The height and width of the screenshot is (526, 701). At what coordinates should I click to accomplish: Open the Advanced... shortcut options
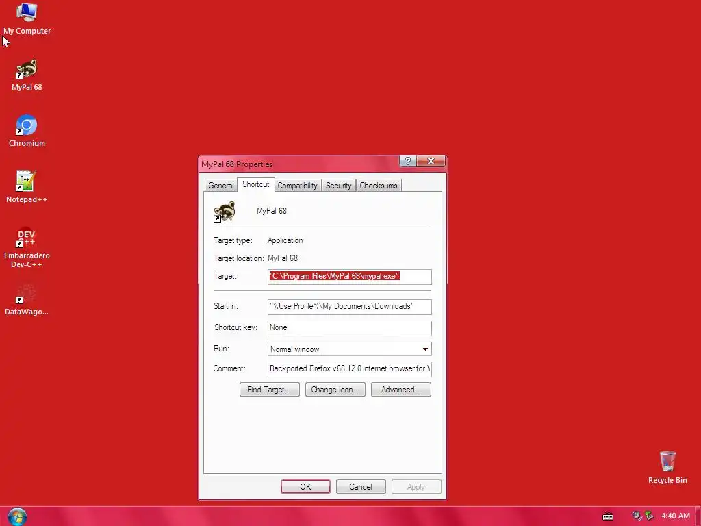401,390
